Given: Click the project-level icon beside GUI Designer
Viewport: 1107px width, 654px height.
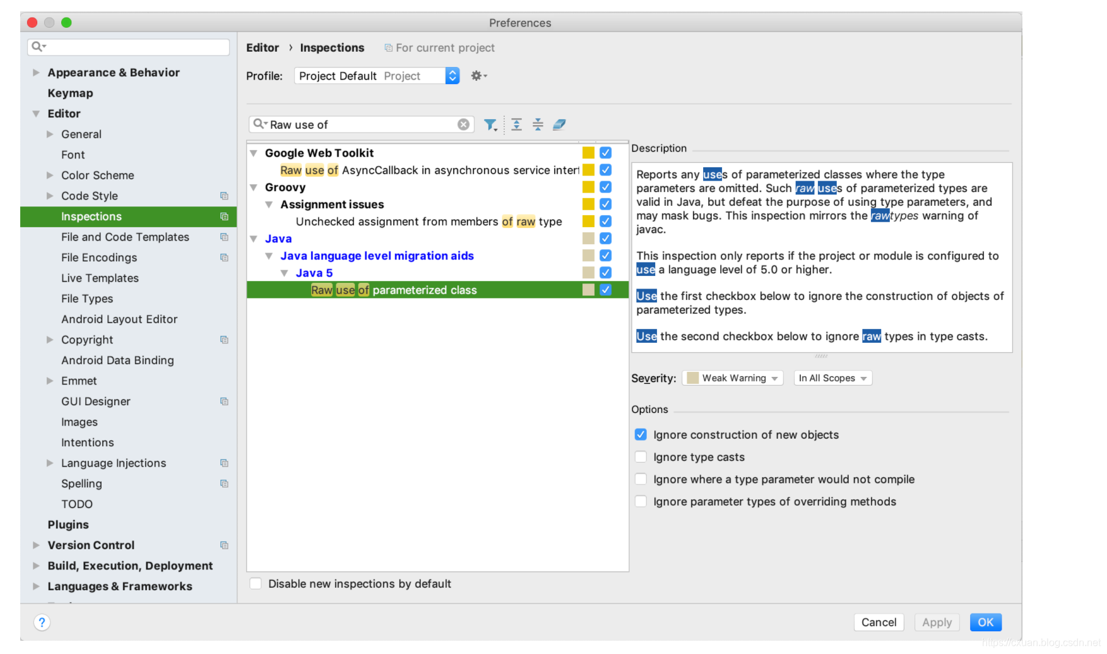Looking at the screenshot, I should [224, 401].
